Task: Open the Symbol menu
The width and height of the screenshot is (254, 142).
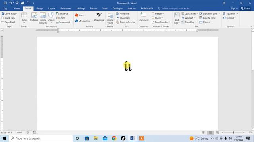Action: (x=229, y=18)
